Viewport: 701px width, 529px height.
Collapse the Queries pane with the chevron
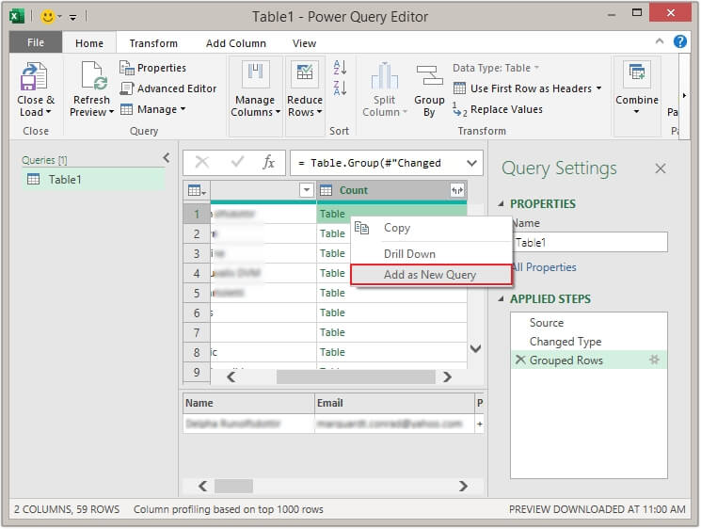167,158
